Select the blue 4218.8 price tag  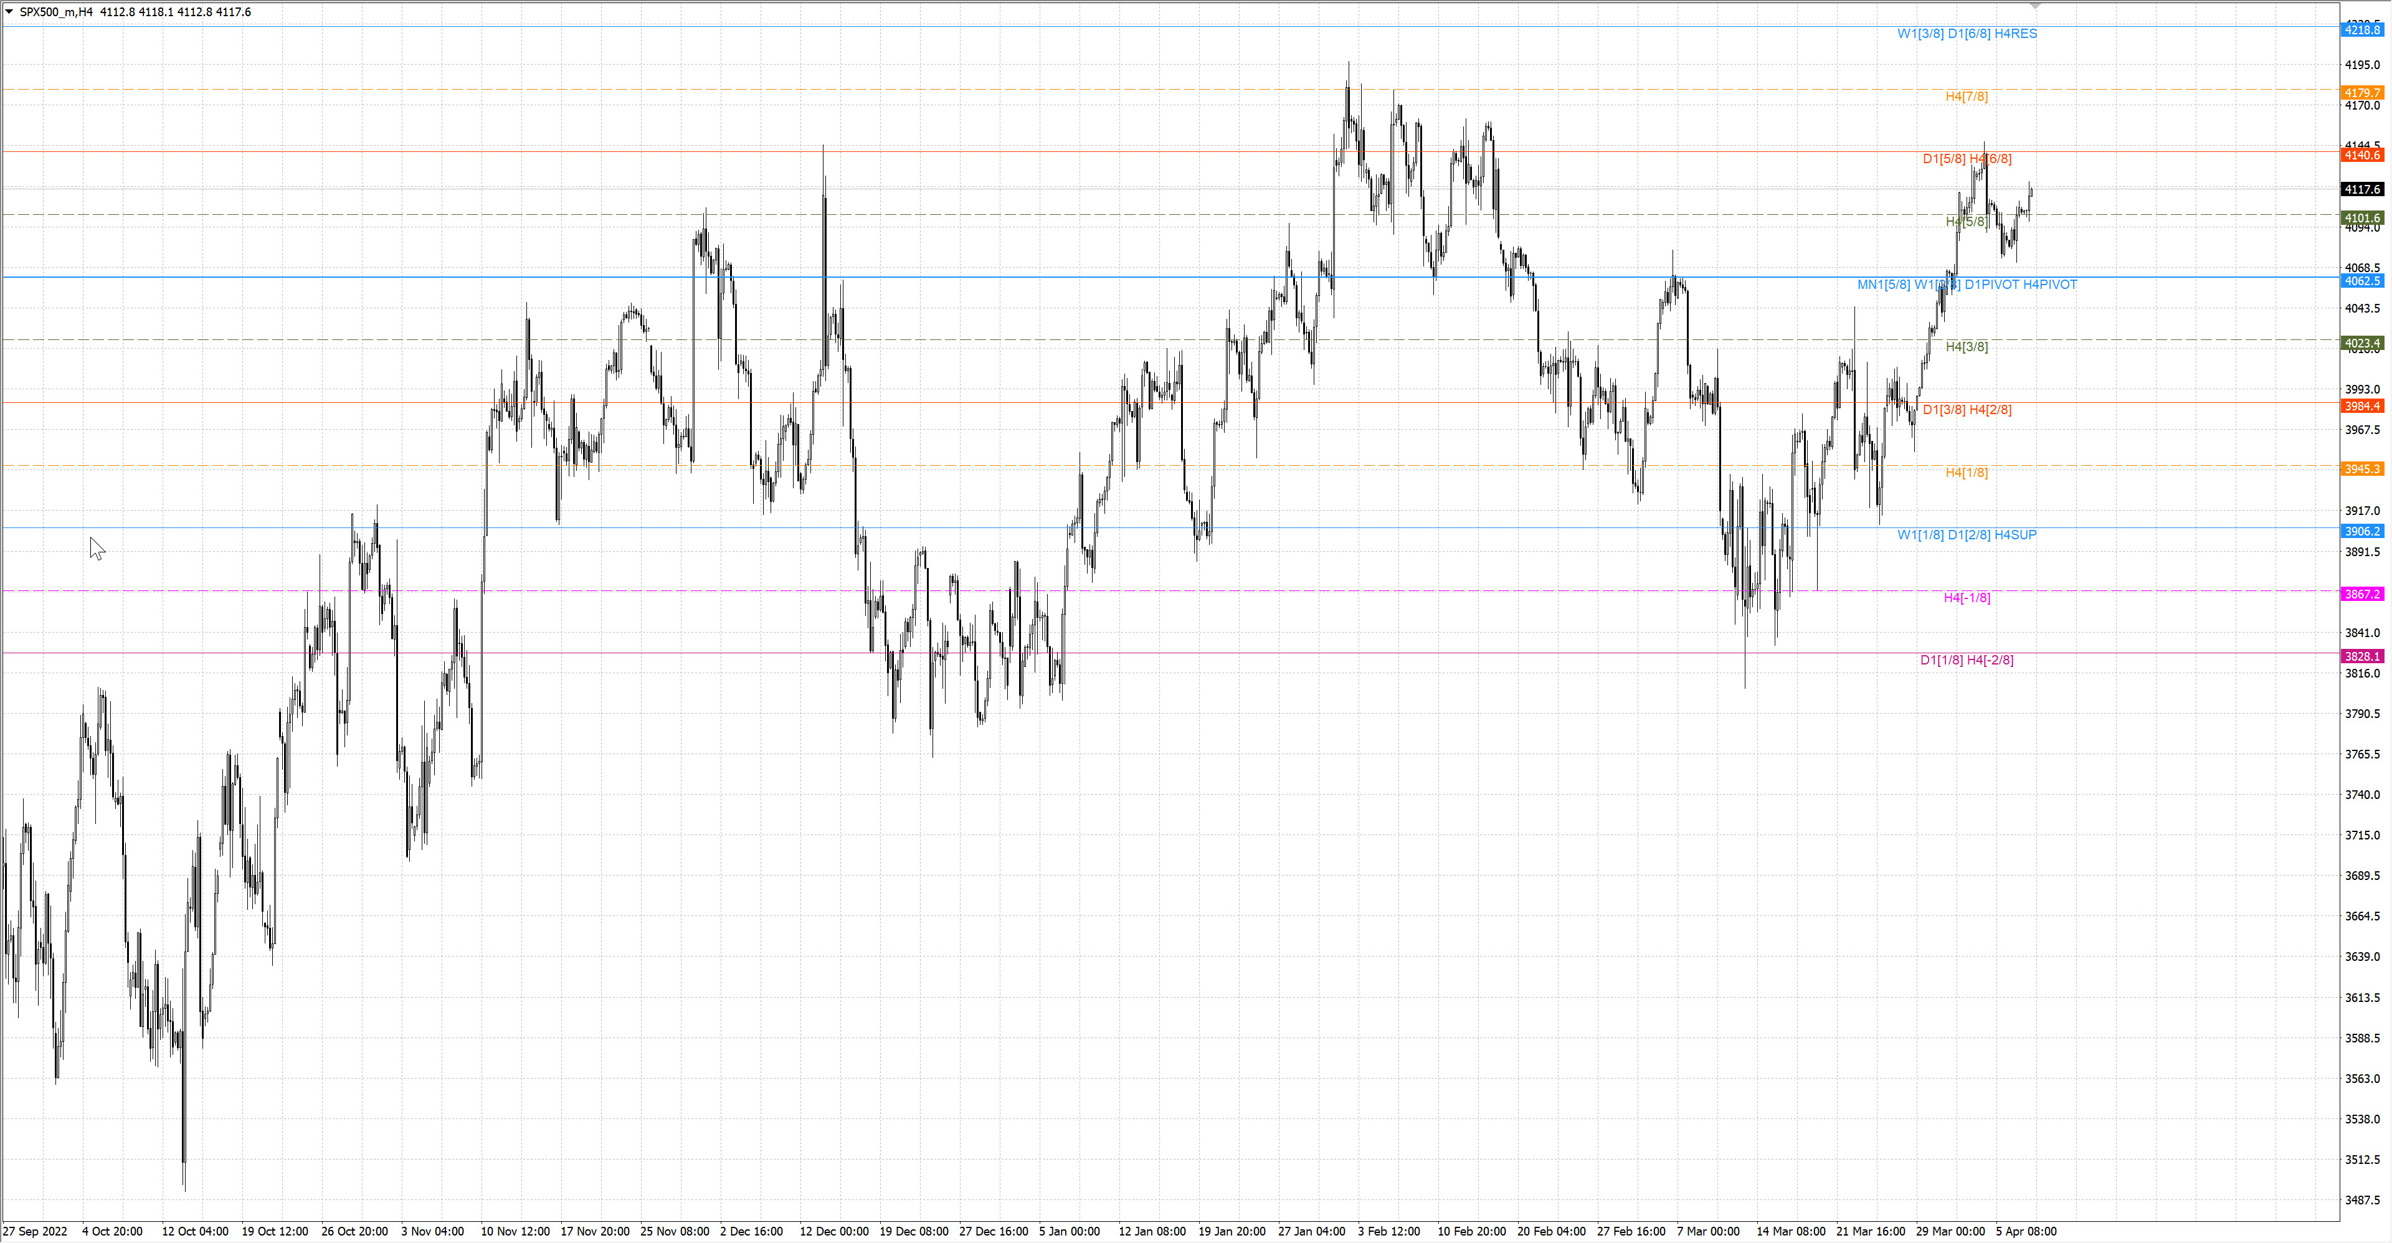(x=2362, y=30)
